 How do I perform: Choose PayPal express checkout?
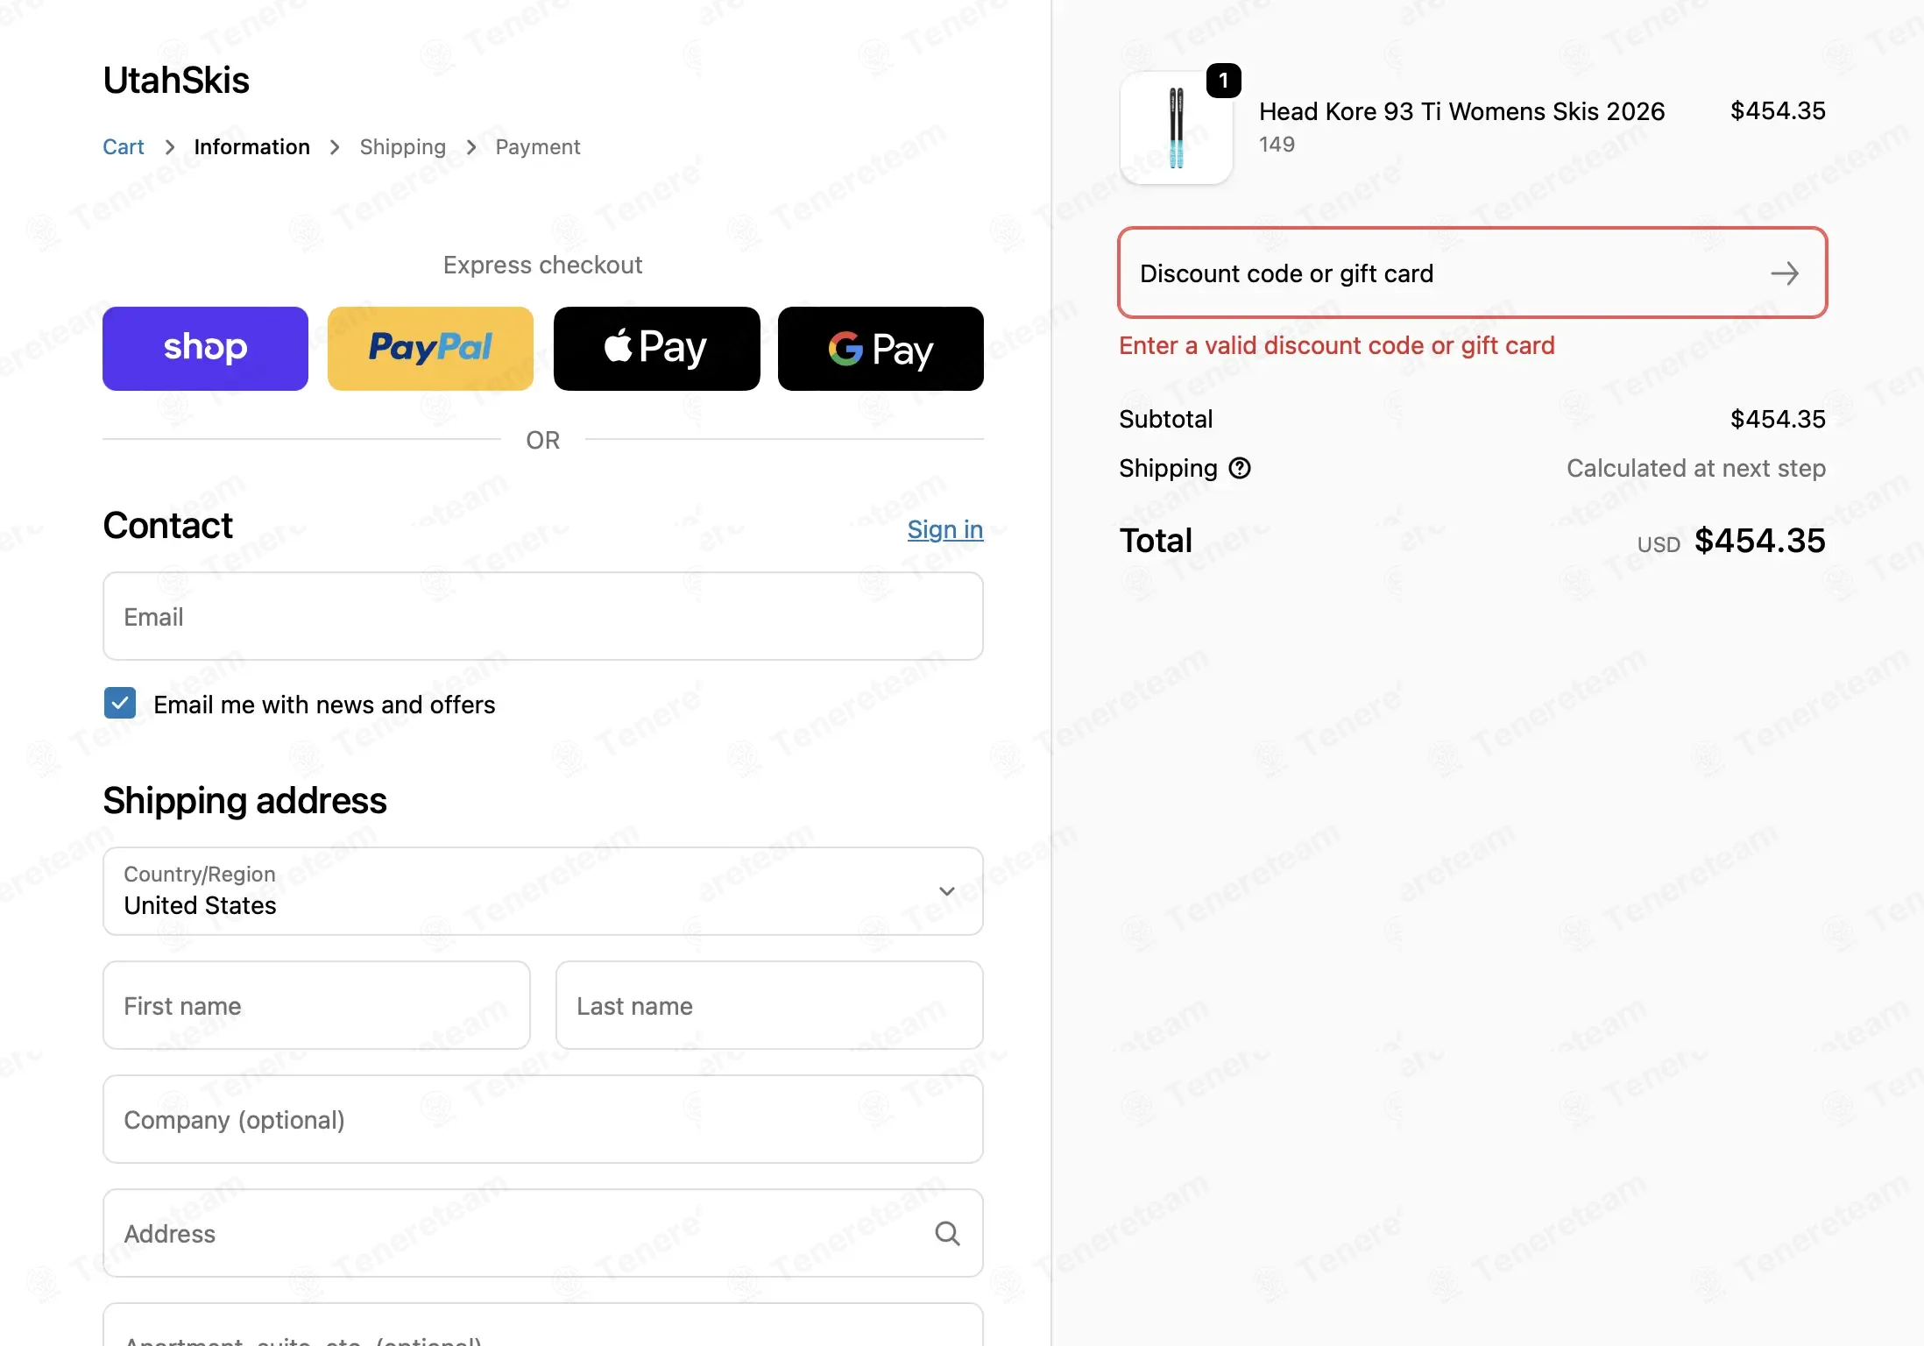[430, 348]
